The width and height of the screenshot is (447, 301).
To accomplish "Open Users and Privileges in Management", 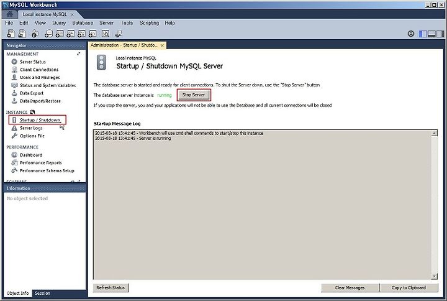I will 40,77.
